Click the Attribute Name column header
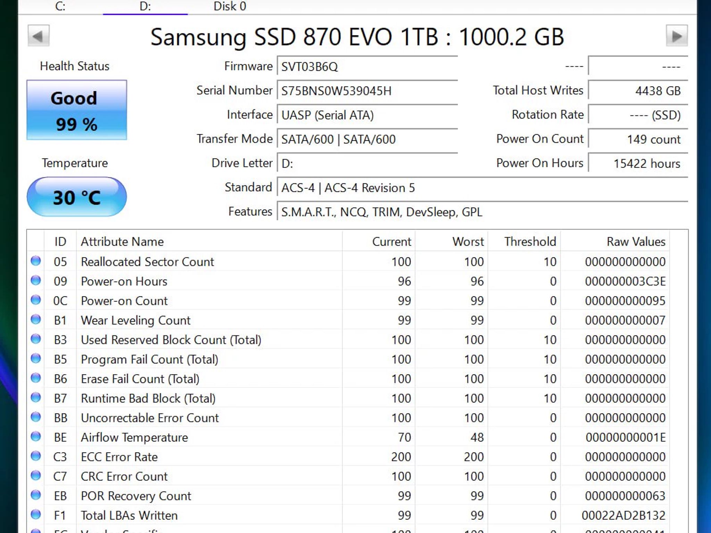 click(x=209, y=242)
